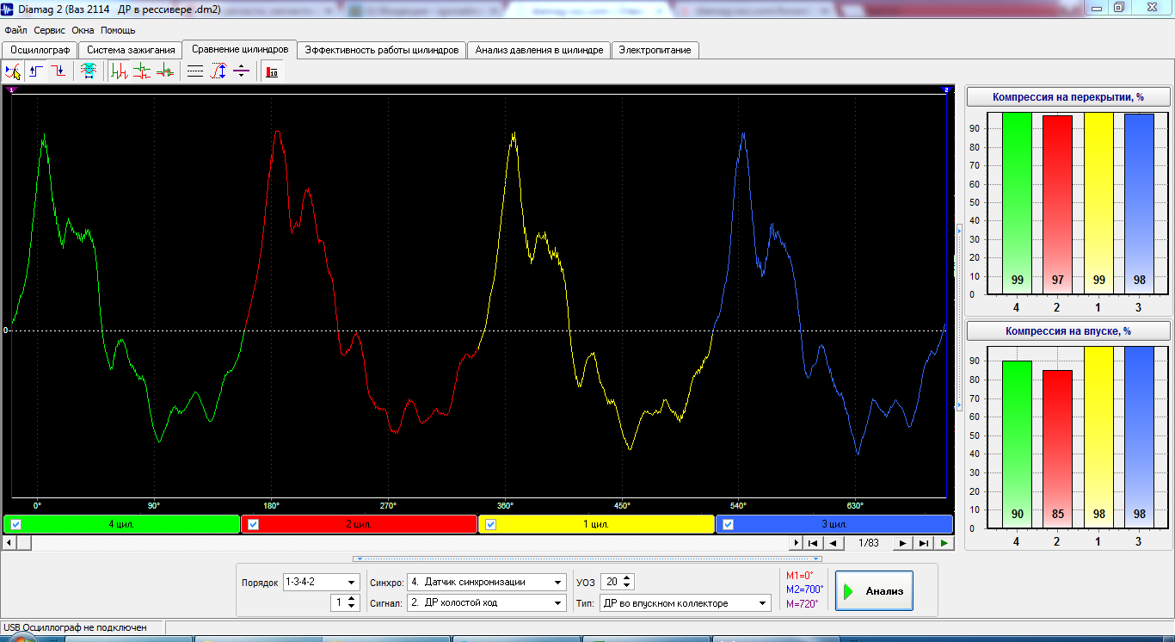Collapse the bottom settings panel via dotted handle
The width and height of the screenshot is (1175, 642).
coord(587,559)
